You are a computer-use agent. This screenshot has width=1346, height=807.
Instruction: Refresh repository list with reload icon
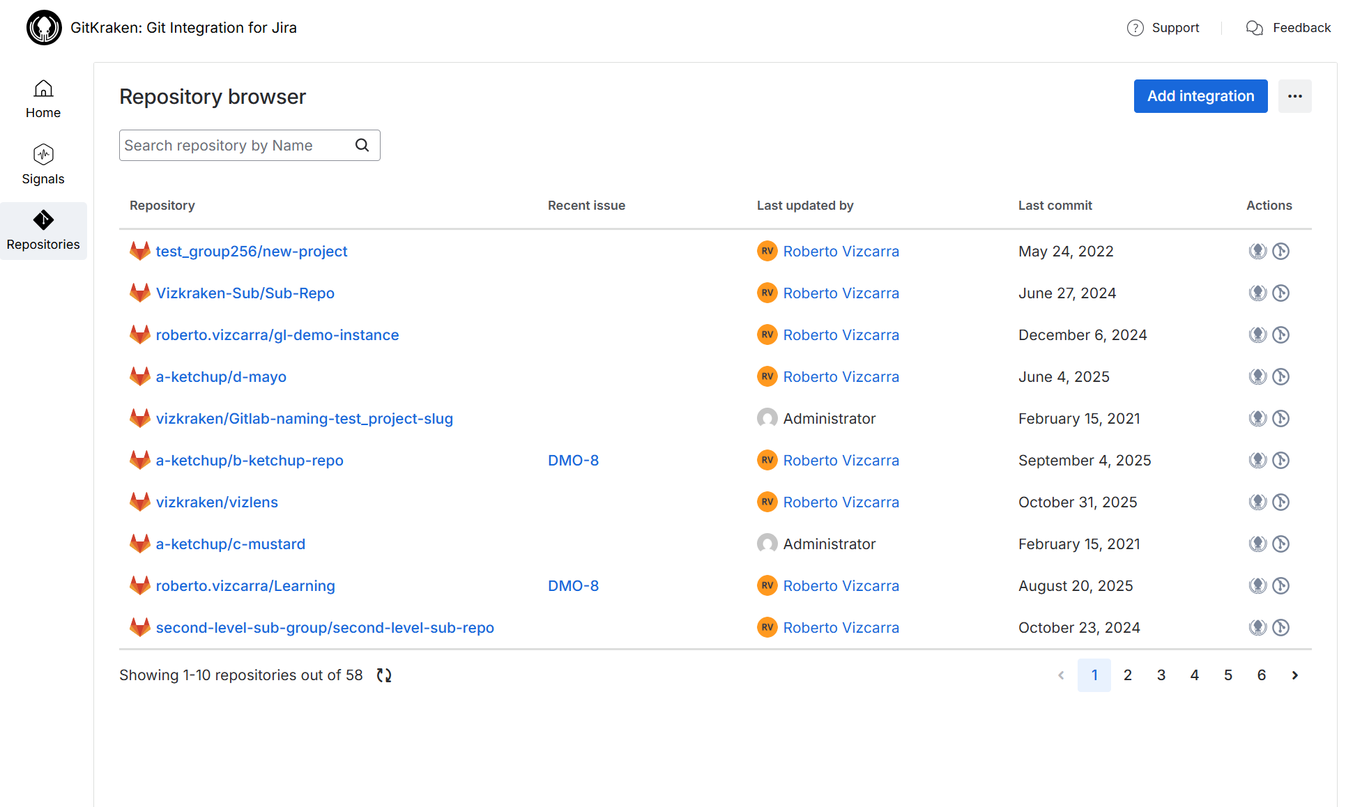point(384,675)
